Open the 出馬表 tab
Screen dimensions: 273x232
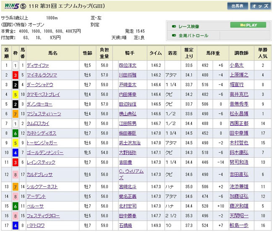coord(238,6)
